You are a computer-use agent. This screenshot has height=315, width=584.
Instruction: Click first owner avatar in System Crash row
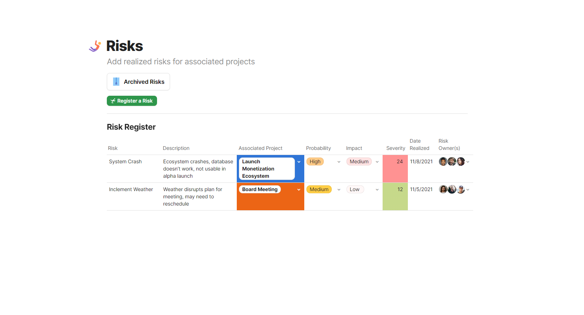tap(443, 161)
